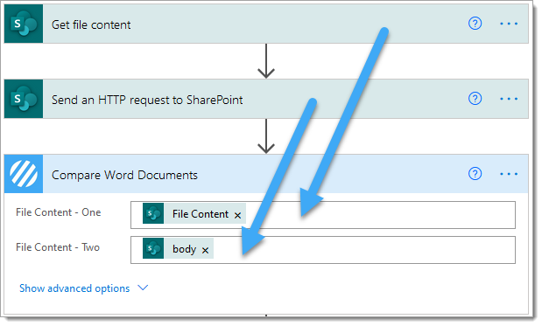Click the chevron beside Show advanced options
Screen dimensions: 542x326
click(143, 288)
